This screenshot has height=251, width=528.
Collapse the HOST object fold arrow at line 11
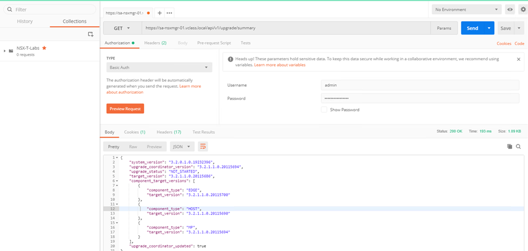click(x=117, y=204)
